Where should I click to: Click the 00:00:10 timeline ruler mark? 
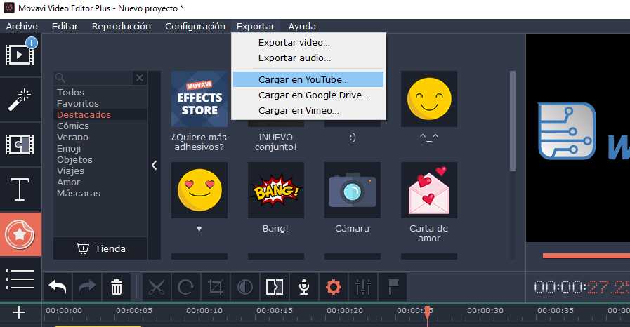point(204,311)
